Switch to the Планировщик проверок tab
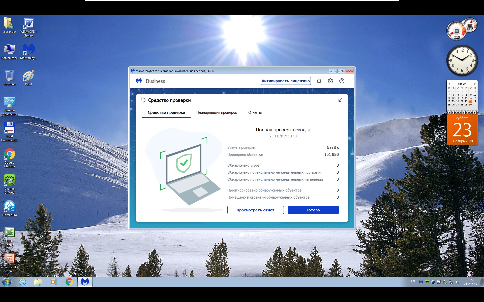 pos(217,112)
